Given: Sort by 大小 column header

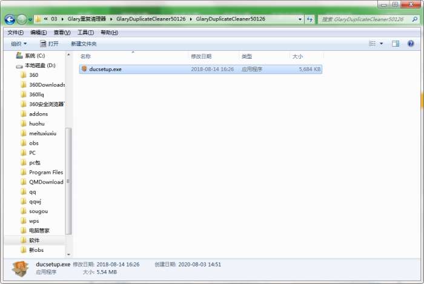Looking at the screenshot, I should click(x=297, y=56).
